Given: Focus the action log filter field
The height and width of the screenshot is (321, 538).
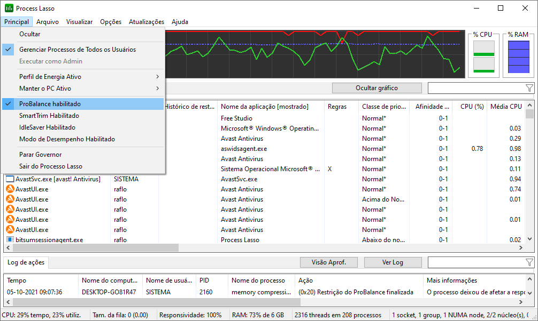Looking at the screenshot, I should pyautogui.click(x=476, y=262).
